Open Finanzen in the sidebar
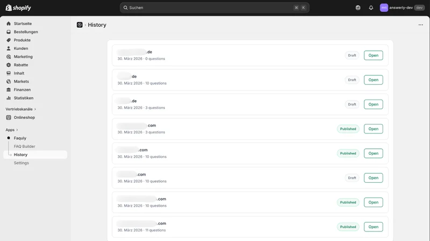The image size is (430, 241). click(x=22, y=89)
